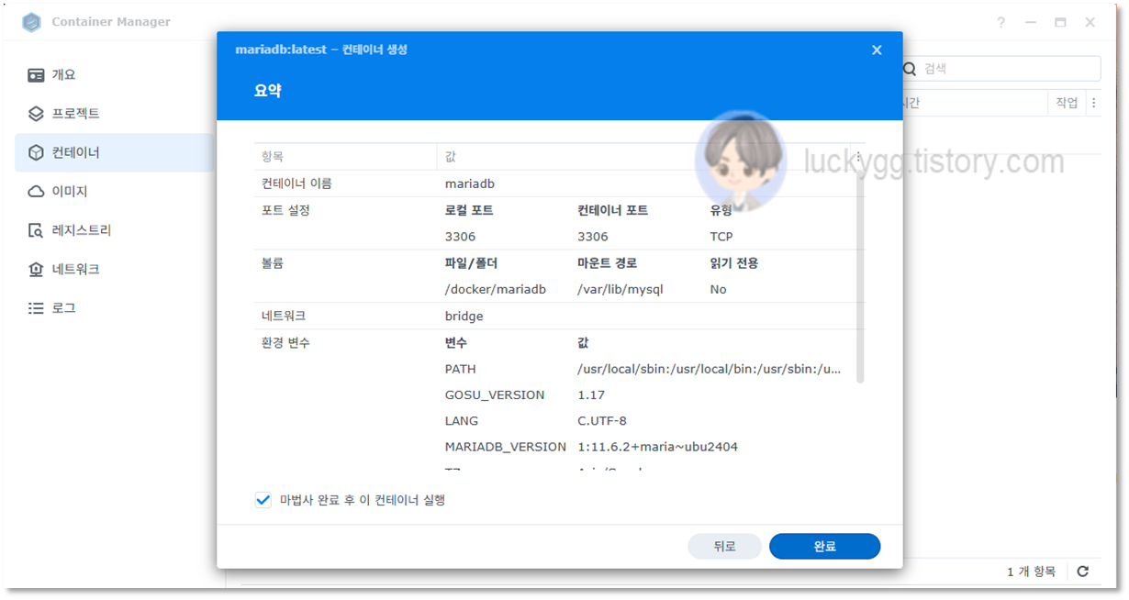Click the 포트 설정 row label
Image resolution: width=1129 pixels, height=600 pixels.
[285, 210]
